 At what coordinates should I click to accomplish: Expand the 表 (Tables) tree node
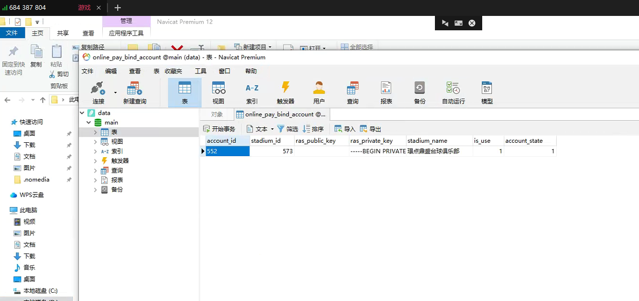(95, 132)
